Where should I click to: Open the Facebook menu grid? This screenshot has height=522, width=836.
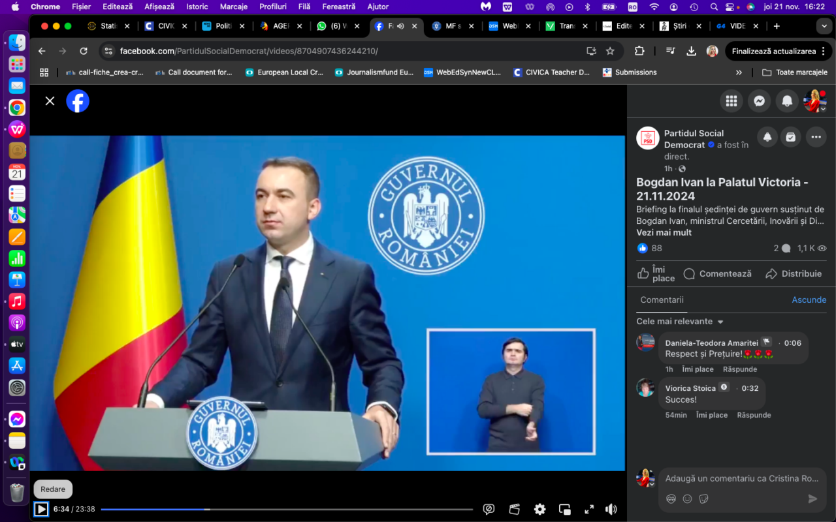[731, 100]
